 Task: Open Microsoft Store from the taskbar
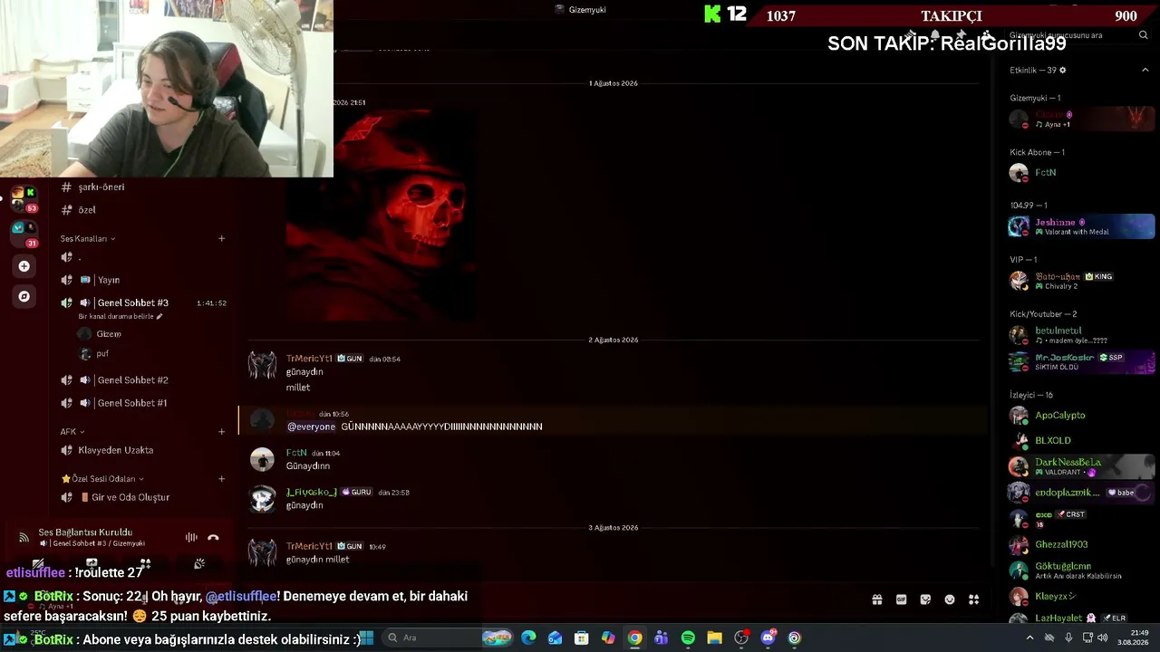tap(582, 638)
